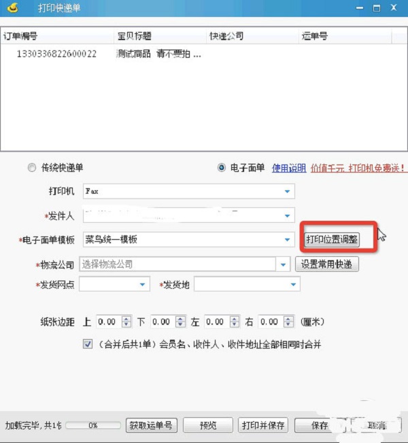This screenshot has width=408, height=443.
Task: Click the 打印位置调整 button
Action: click(332, 240)
